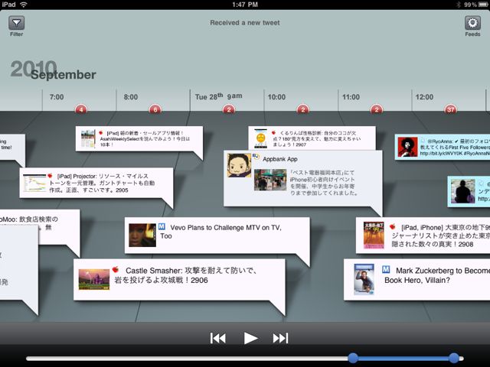
Task: Open the tweet card ending in 2907
Action: pyautogui.click(x=312, y=138)
